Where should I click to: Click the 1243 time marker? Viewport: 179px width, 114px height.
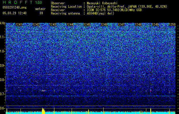coord(53,25)
